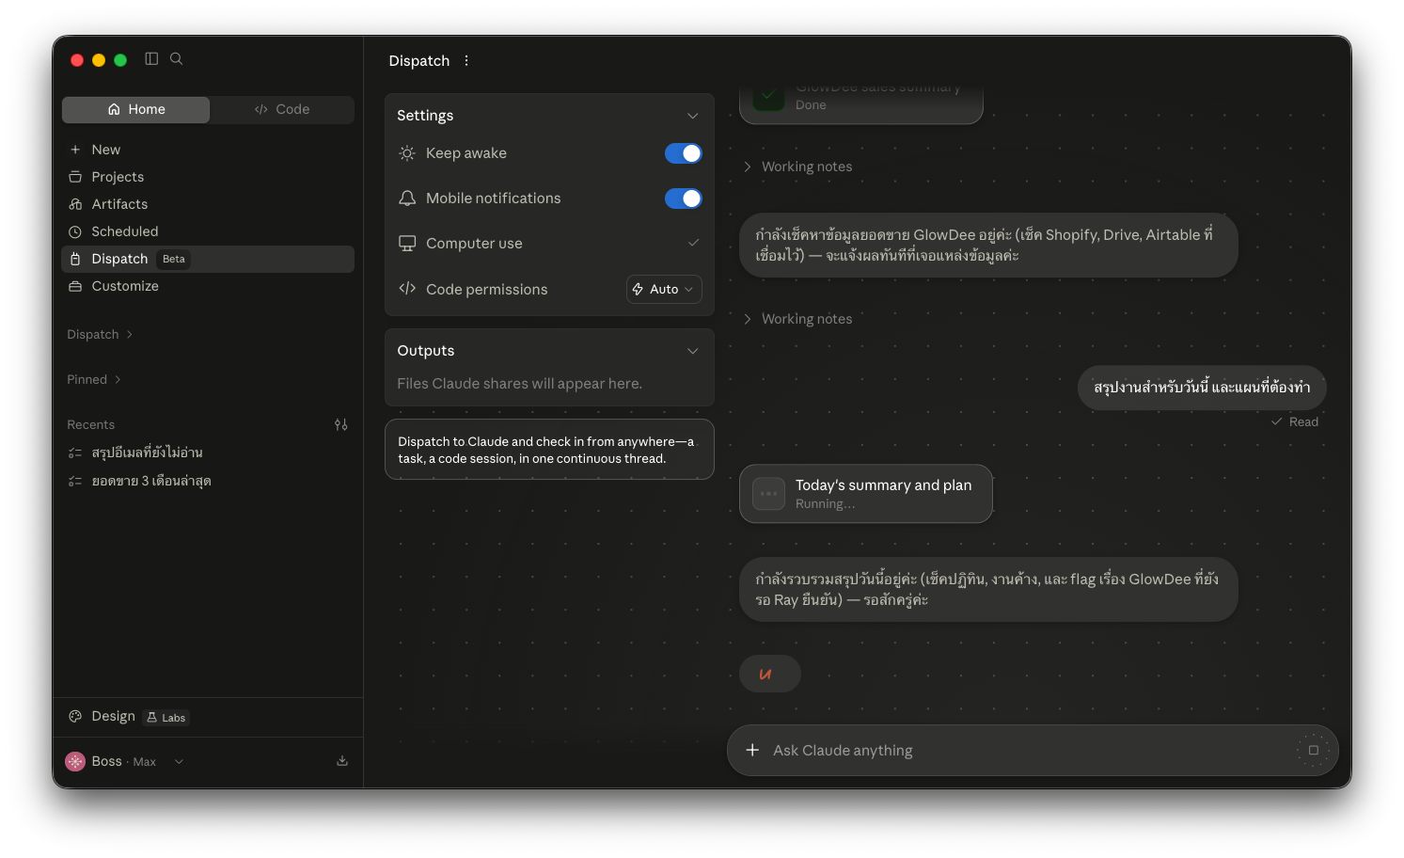Click the Dispatch to Claude info card
1404x858 pixels.
click(549, 450)
